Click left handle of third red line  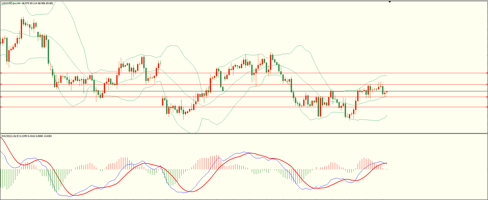pyautogui.click(x=1, y=97)
